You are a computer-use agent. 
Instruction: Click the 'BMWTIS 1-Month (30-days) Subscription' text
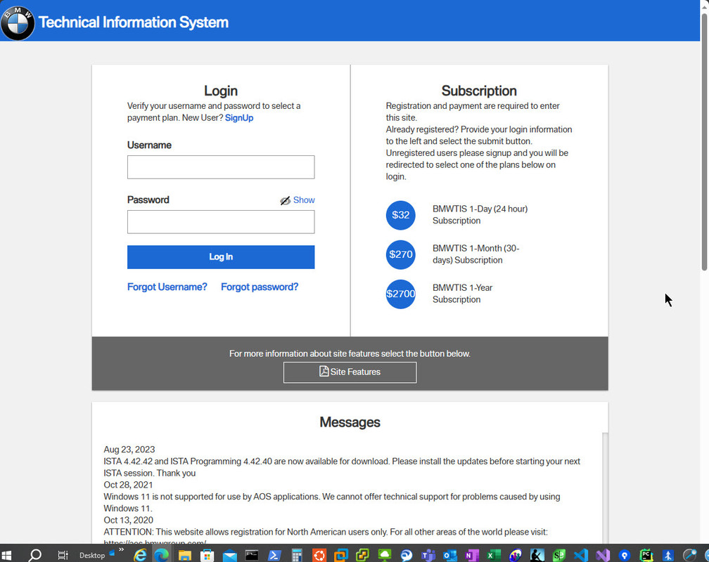(x=475, y=254)
